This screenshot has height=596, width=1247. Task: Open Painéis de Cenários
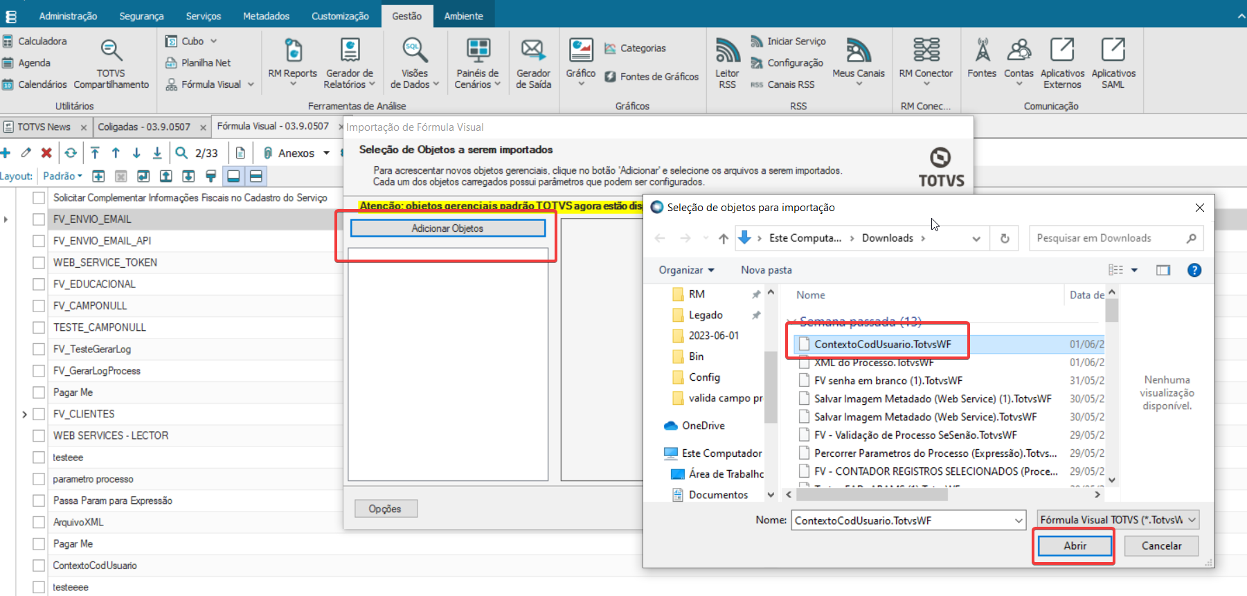[477, 63]
